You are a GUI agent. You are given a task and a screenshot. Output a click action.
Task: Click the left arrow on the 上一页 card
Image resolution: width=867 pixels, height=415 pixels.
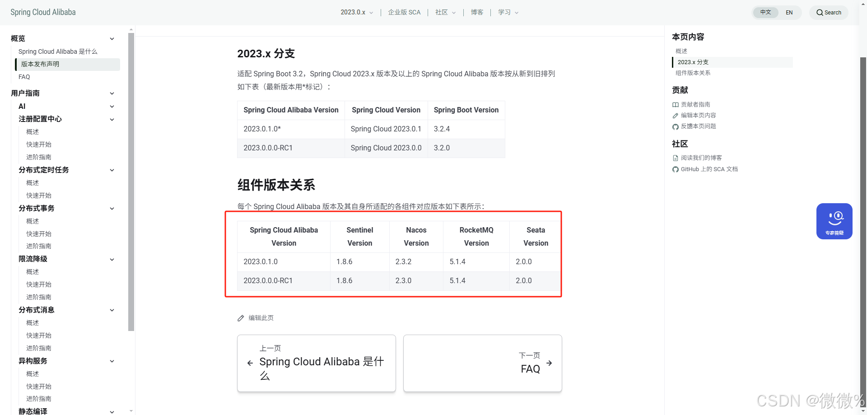pyautogui.click(x=250, y=363)
